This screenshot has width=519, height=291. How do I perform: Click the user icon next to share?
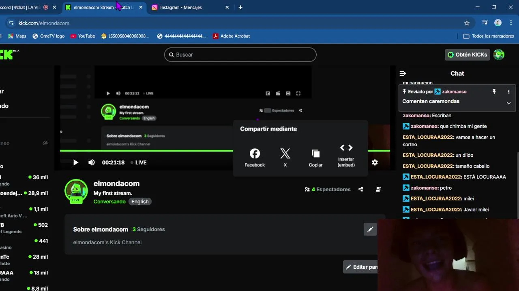tap(378, 189)
